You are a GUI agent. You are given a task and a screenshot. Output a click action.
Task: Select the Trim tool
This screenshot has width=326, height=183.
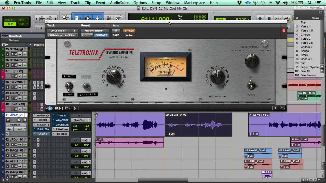(x=77, y=18)
